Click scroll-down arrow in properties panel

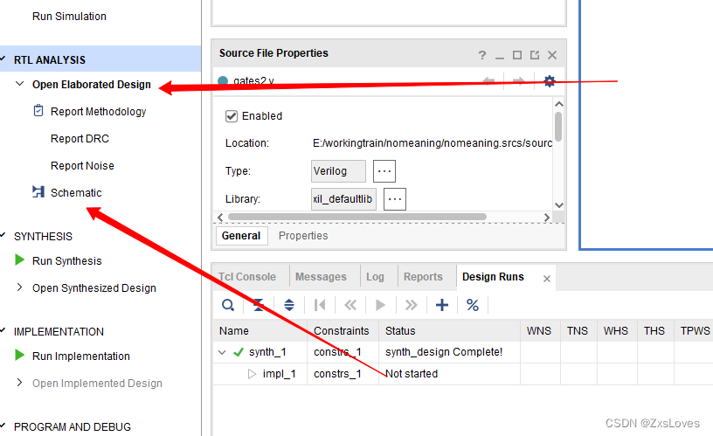tap(559, 205)
